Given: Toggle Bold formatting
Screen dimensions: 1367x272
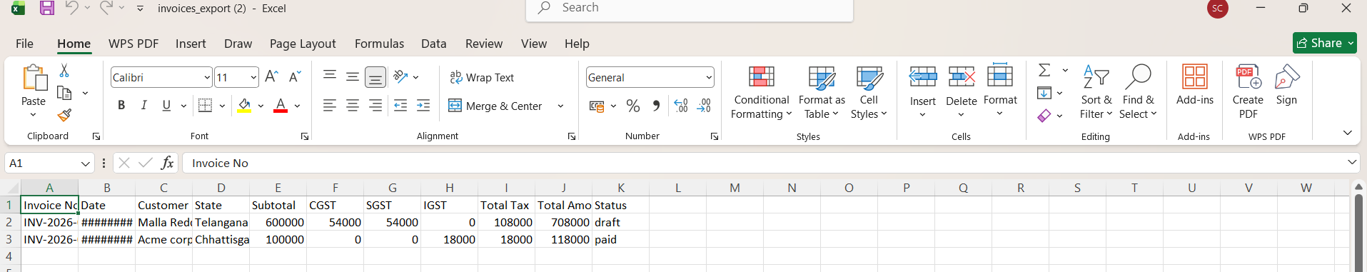Looking at the screenshot, I should [121, 106].
